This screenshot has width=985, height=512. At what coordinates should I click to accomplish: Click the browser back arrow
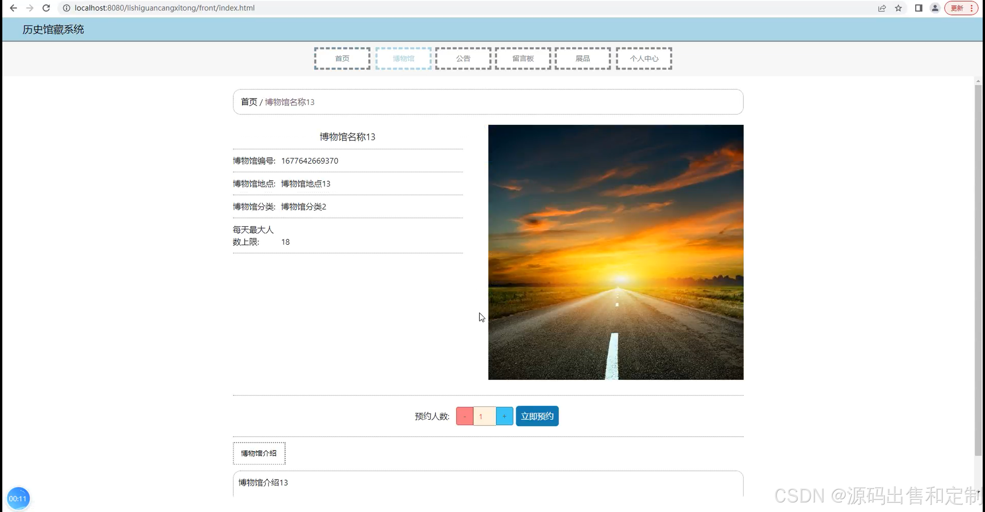pos(13,8)
